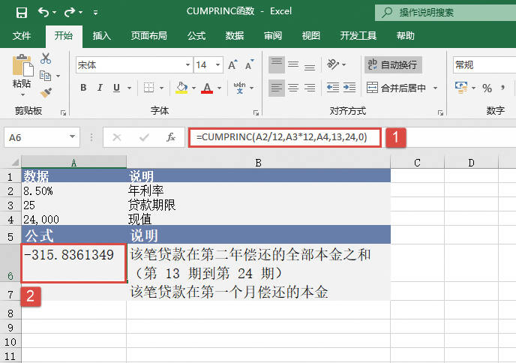
Task: Click the yellow fill color button
Action: tap(181, 88)
